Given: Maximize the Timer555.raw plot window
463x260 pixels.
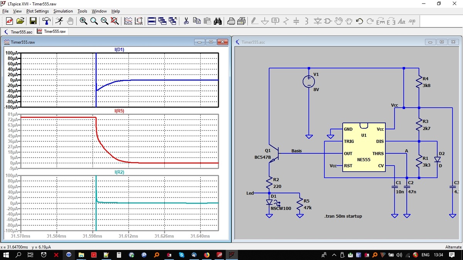Looking at the screenshot, I should tap(211, 42).
